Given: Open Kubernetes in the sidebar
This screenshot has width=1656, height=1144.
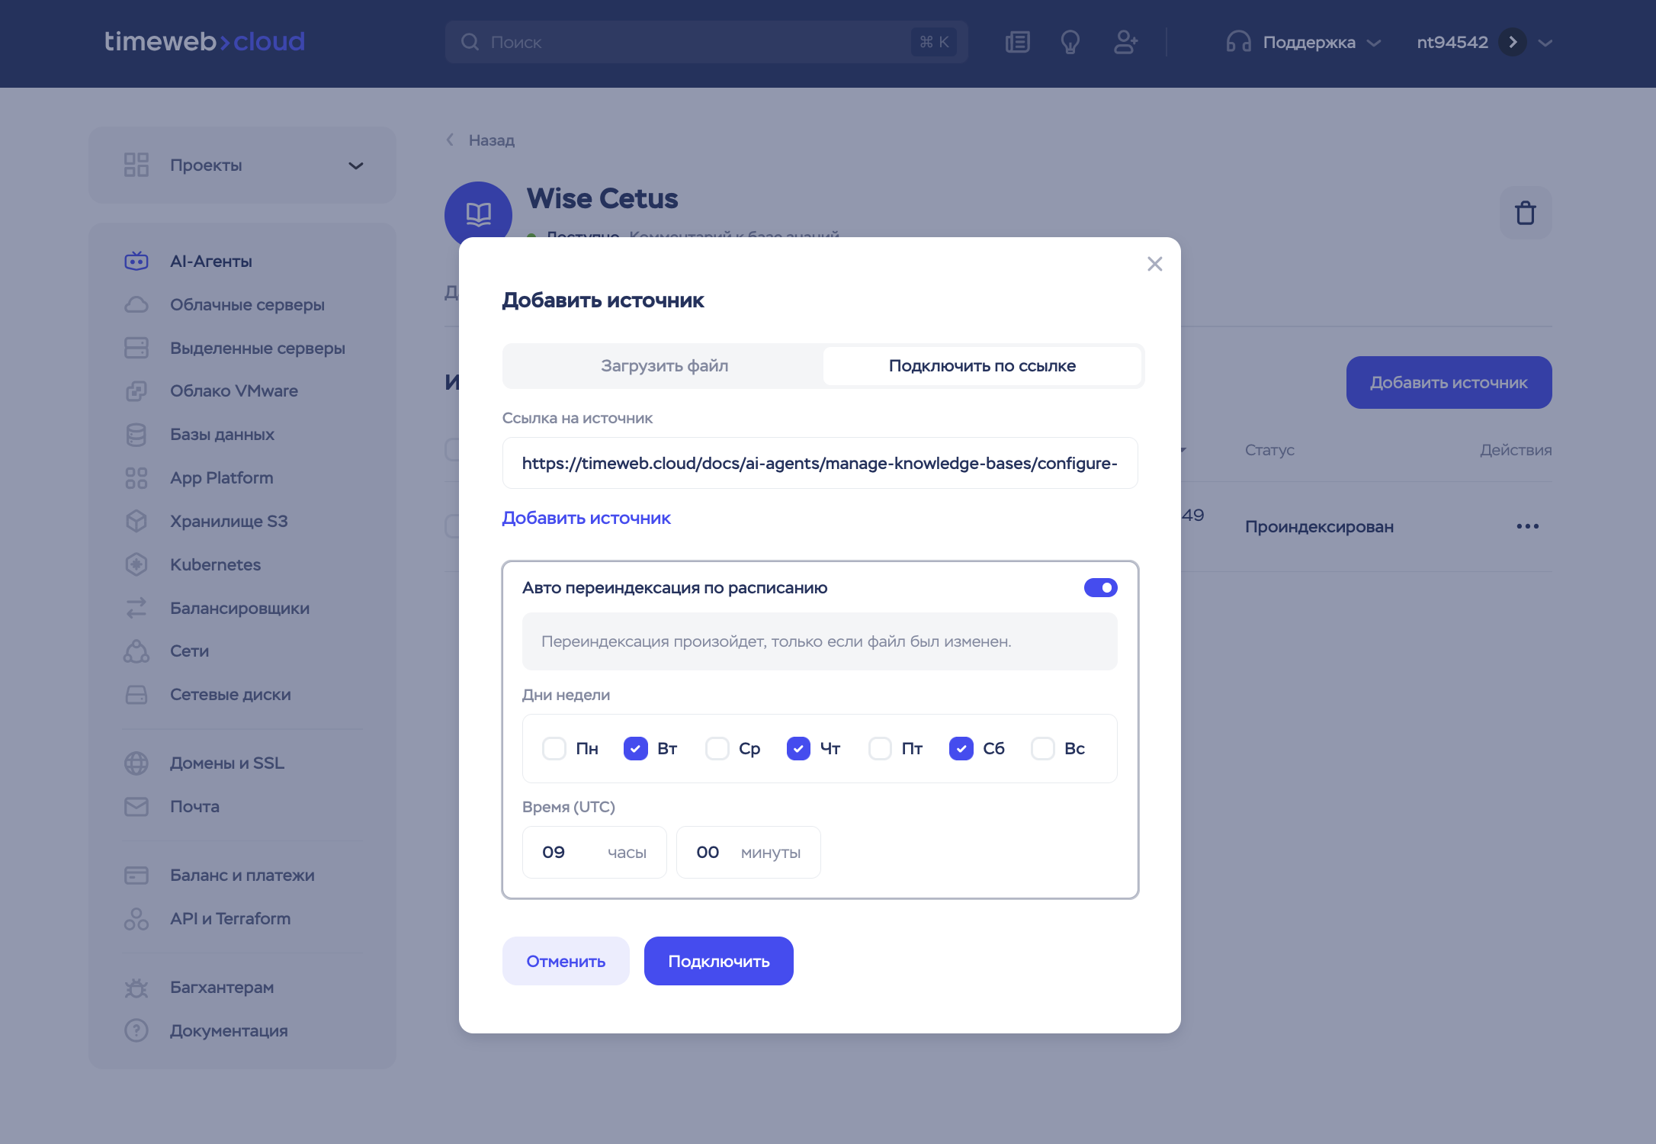Looking at the screenshot, I should pos(215,564).
